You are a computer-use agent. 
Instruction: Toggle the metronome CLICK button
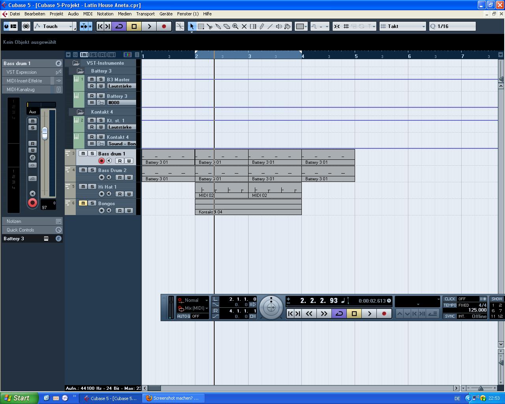click(x=450, y=299)
